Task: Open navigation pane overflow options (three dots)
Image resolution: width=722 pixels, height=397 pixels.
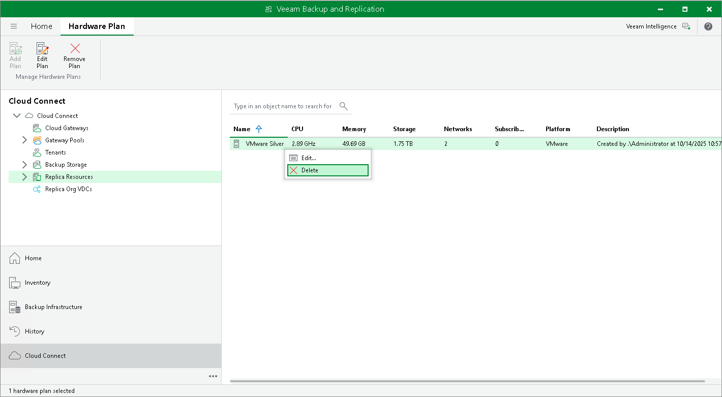Action: click(x=213, y=376)
